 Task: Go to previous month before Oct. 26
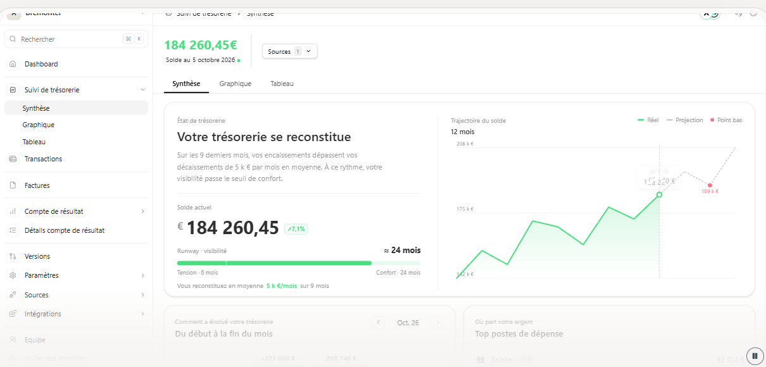tap(379, 323)
